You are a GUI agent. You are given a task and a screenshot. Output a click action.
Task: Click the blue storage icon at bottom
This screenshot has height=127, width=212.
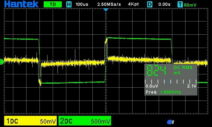pyautogui.click(x=170, y=122)
